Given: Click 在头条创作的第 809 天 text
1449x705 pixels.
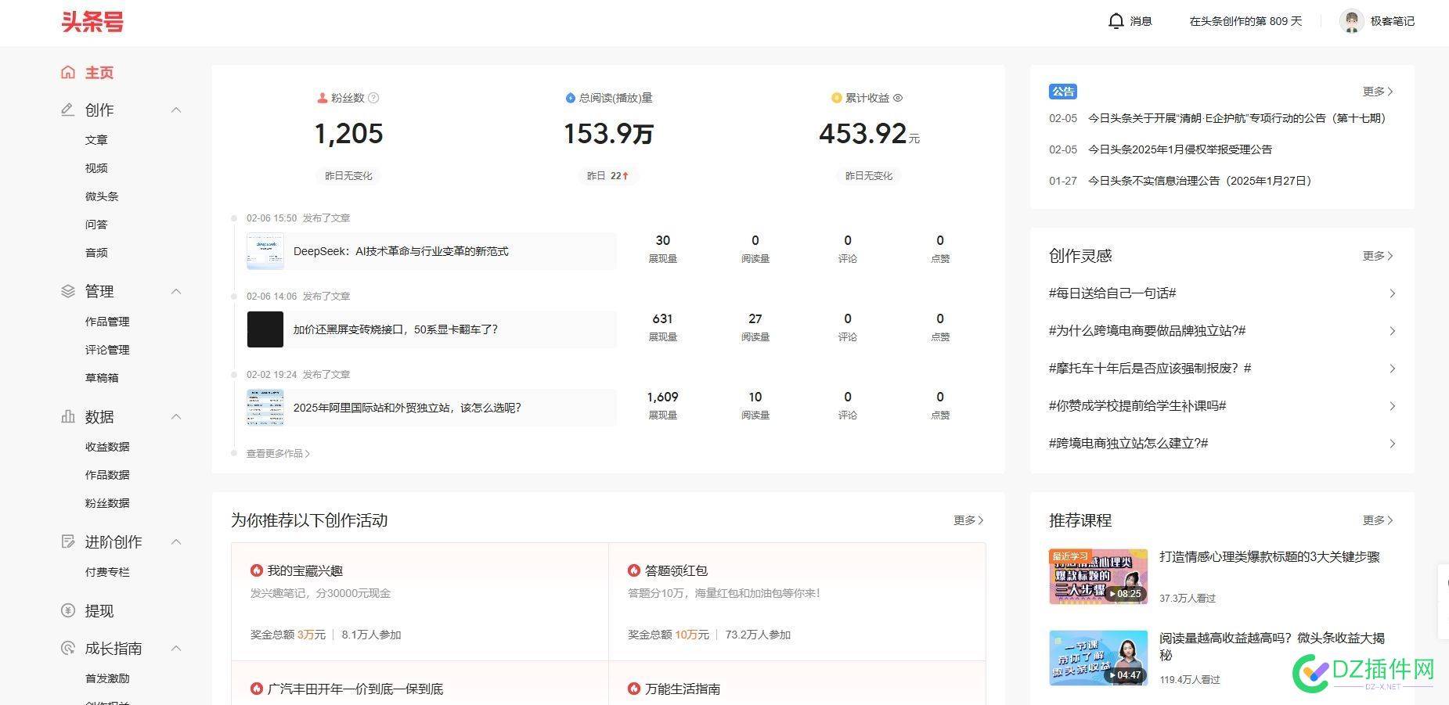Looking at the screenshot, I should pos(1245,21).
